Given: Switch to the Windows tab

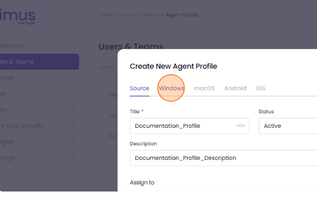Looking at the screenshot, I should (x=171, y=88).
